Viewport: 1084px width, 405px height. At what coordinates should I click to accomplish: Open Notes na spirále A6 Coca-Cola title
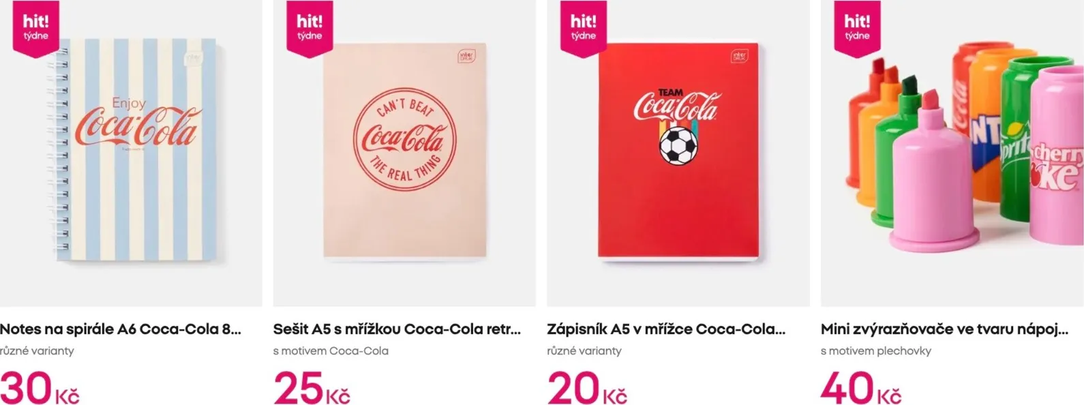(x=121, y=329)
